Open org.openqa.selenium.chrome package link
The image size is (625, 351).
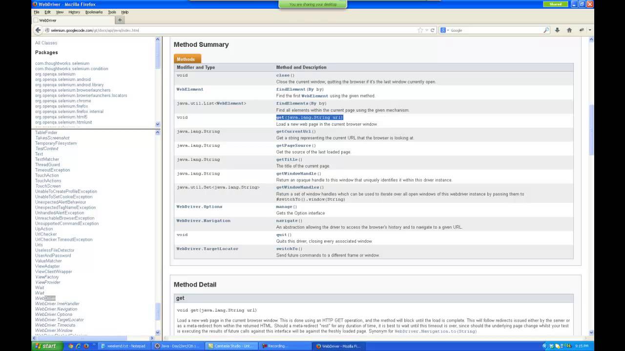pos(63,101)
